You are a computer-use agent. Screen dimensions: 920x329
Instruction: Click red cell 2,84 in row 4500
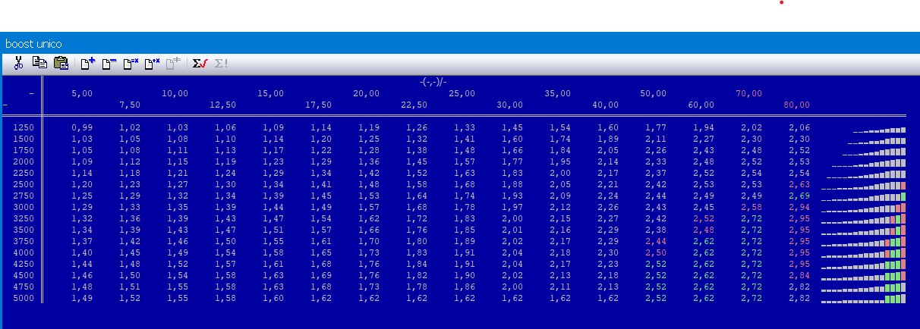coord(799,276)
